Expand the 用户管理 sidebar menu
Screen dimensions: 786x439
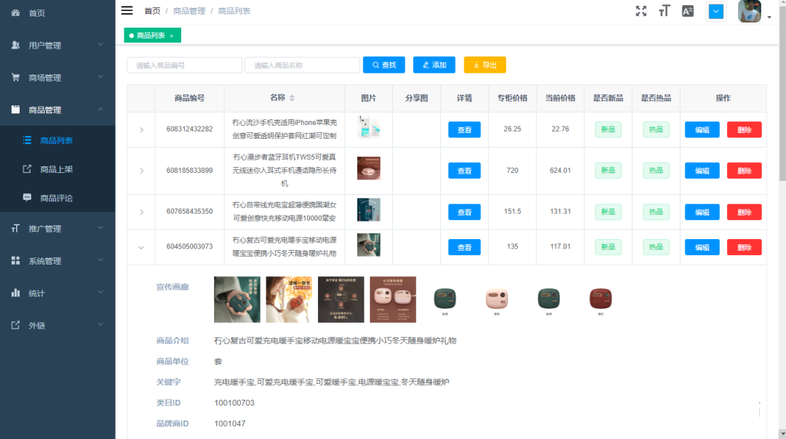point(57,45)
